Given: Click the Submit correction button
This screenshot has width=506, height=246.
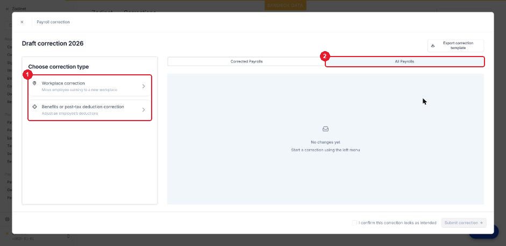Looking at the screenshot, I should pos(464,223).
